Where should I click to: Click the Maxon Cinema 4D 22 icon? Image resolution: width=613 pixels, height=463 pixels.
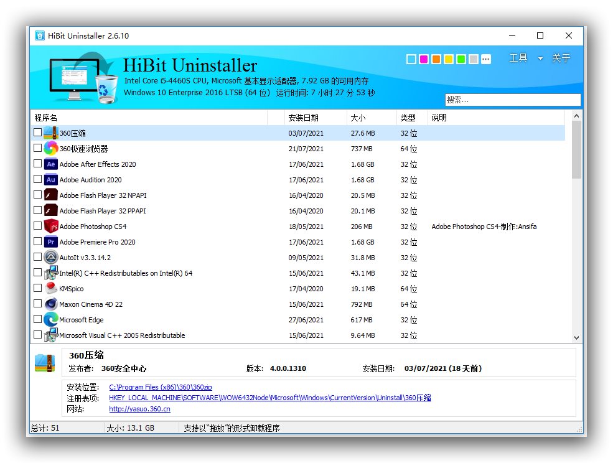[x=51, y=304]
